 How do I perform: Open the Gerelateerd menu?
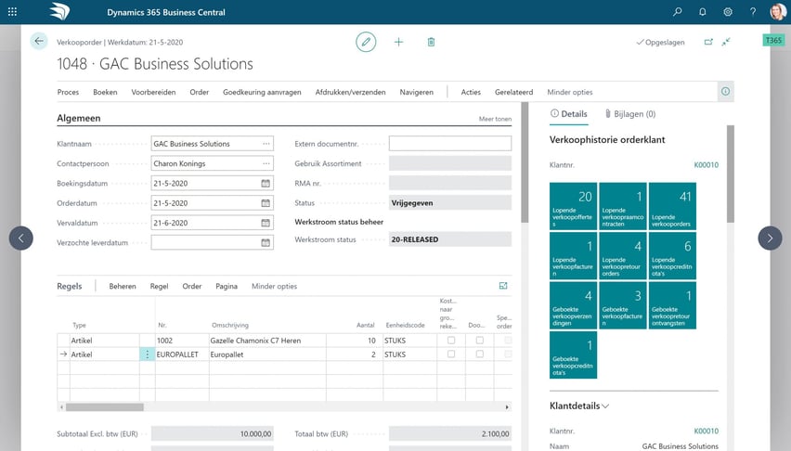tap(513, 92)
